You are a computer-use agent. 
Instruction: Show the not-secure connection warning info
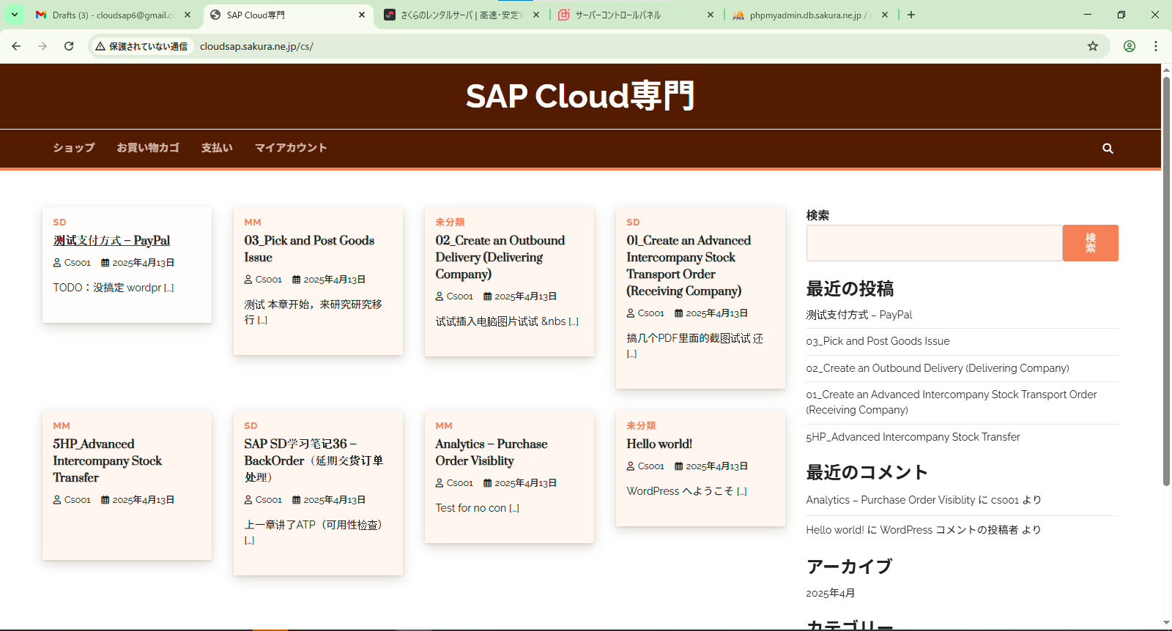[x=142, y=46]
